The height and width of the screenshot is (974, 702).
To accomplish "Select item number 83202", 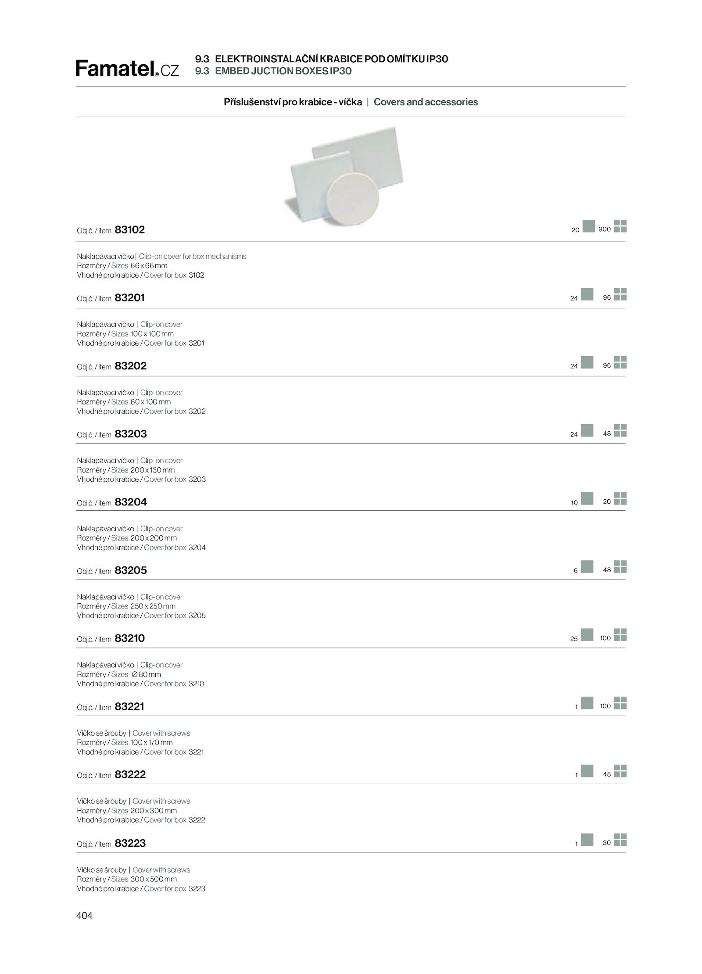I will pyautogui.click(x=130, y=366).
